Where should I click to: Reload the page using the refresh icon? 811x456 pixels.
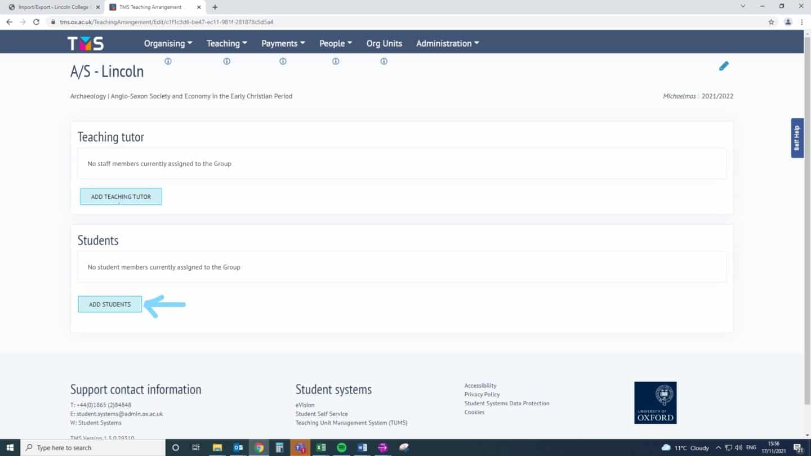pos(36,22)
